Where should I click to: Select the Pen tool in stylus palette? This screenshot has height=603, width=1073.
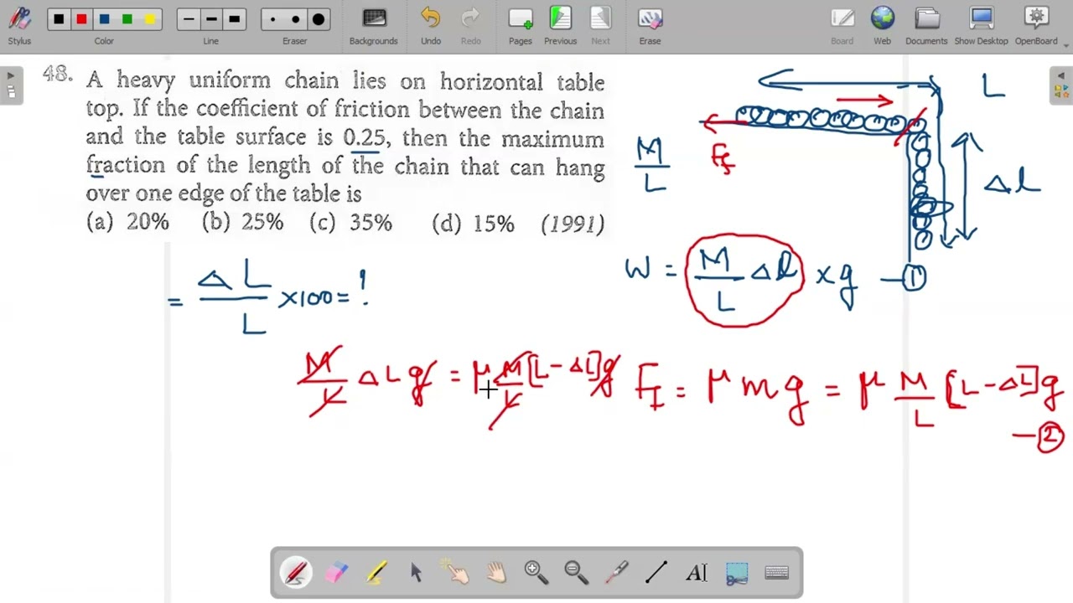coord(296,573)
